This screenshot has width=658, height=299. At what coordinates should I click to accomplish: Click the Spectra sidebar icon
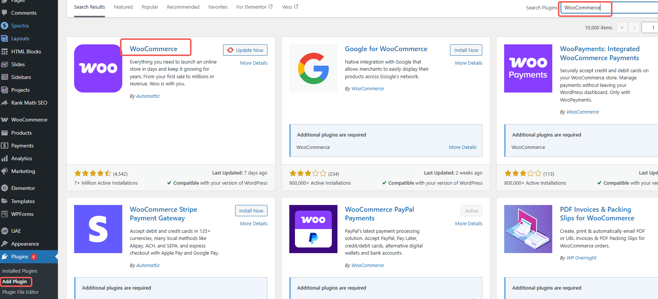click(x=5, y=26)
